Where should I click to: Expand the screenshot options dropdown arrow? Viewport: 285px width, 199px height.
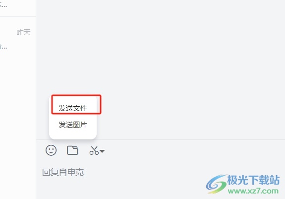pyautogui.click(x=102, y=151)
